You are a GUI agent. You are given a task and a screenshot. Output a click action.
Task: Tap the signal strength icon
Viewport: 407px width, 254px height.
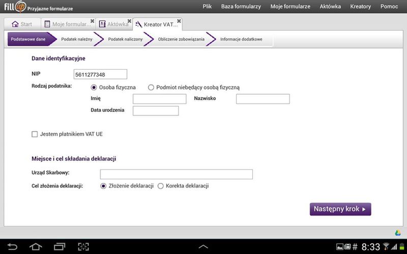tap(394, 247)
